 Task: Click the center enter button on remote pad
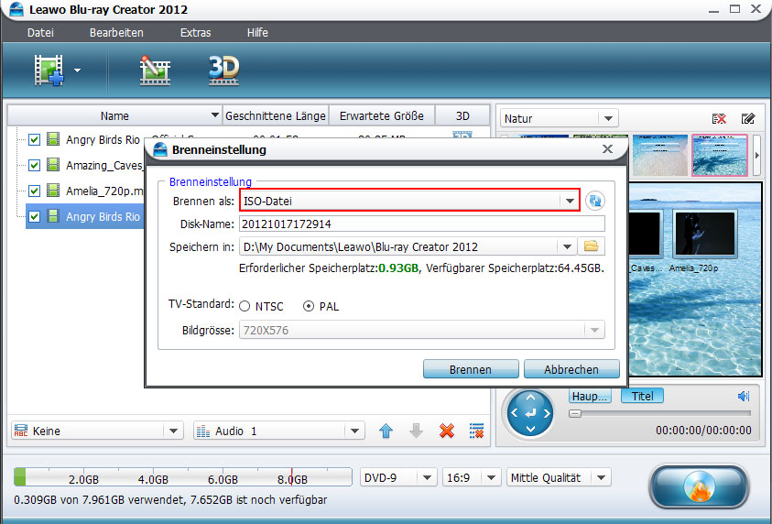pyautogui.click(x=530, y=413)
